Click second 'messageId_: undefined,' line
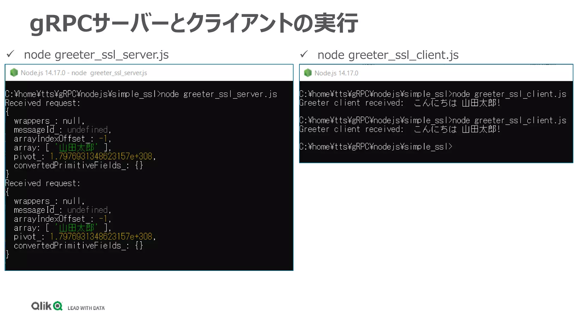578x325 pixels. coord(62,210)
